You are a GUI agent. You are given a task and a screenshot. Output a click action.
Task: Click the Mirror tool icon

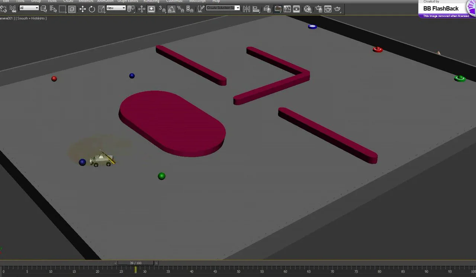(247, 9)
